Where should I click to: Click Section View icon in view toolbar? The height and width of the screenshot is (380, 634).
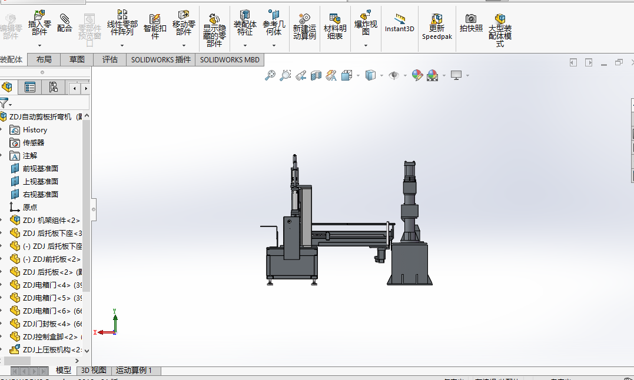[316, 75]
